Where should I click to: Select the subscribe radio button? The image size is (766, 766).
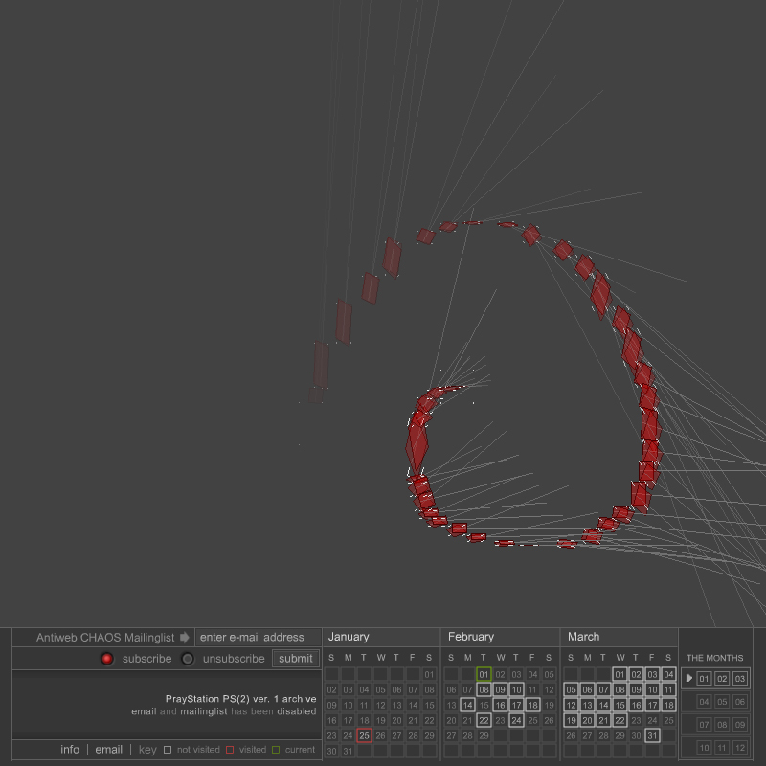pos(107,659)
